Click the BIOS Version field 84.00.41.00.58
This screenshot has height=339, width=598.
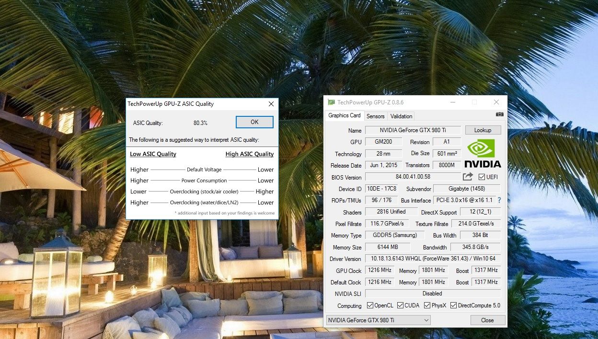tap(413, 177)
